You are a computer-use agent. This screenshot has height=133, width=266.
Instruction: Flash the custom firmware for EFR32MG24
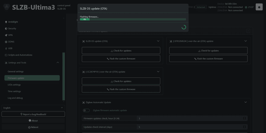pyautogui.click(x=208, y=59)
